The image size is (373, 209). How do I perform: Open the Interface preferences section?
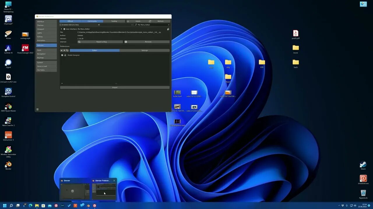[46, 21]
